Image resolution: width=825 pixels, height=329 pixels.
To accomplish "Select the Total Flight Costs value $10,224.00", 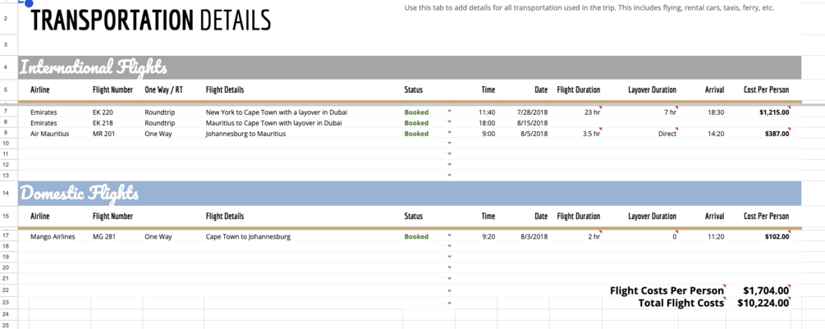I will 763,303.
